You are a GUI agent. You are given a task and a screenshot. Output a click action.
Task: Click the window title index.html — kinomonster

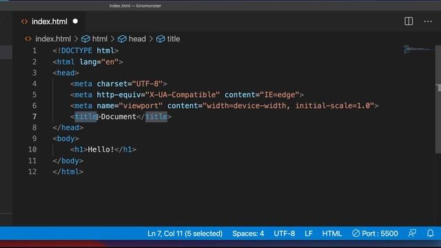(x=135, y=6)
